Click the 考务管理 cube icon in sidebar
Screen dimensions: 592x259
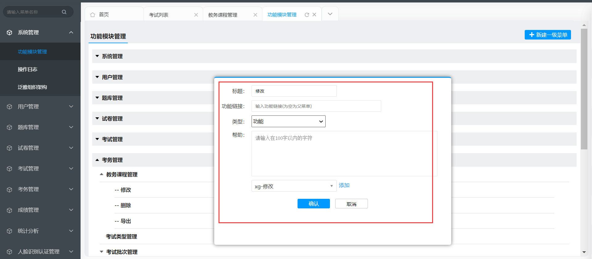[x=10, y=189]
